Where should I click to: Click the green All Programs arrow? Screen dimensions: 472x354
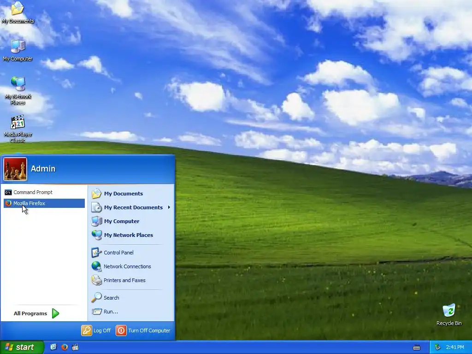pyautogui.click(x=55, y=313)
